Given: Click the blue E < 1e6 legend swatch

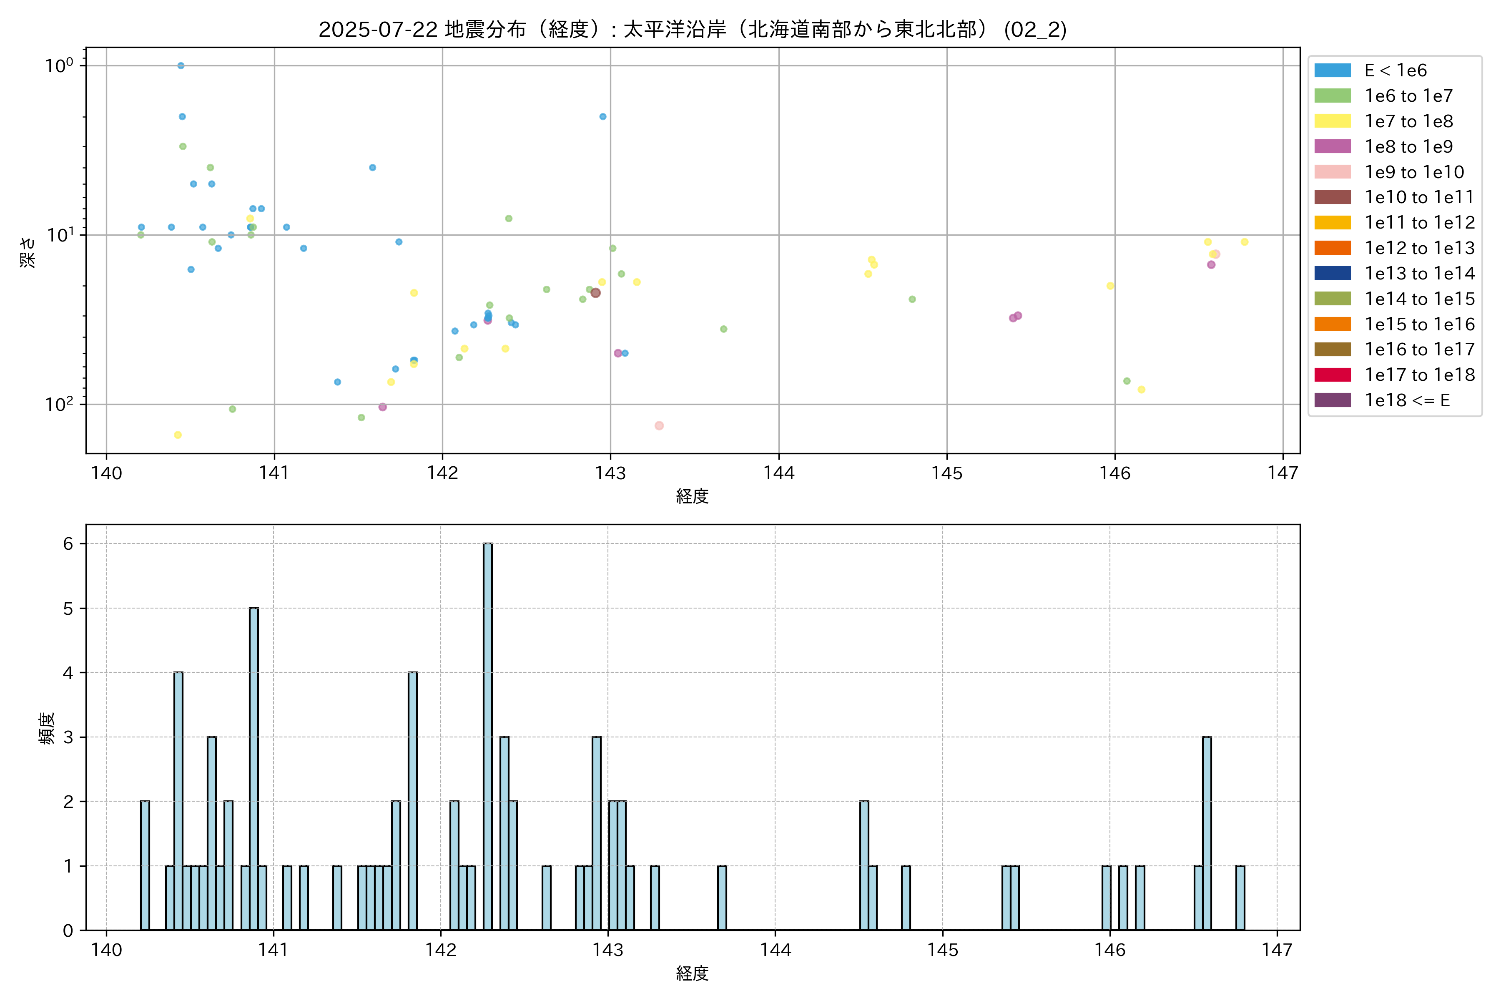Looking at the screenshot, I should pyautogui.click(x=1332, y=71).
